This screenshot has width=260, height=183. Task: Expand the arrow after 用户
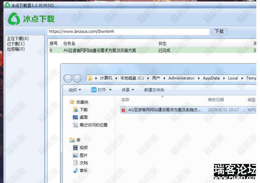164,78
